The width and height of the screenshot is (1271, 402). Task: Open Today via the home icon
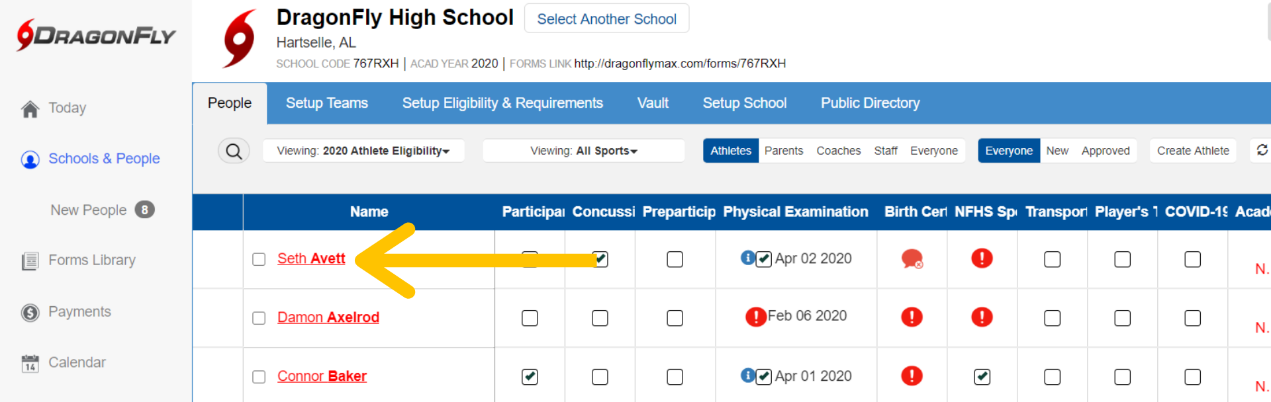click(x=30, y=109)
